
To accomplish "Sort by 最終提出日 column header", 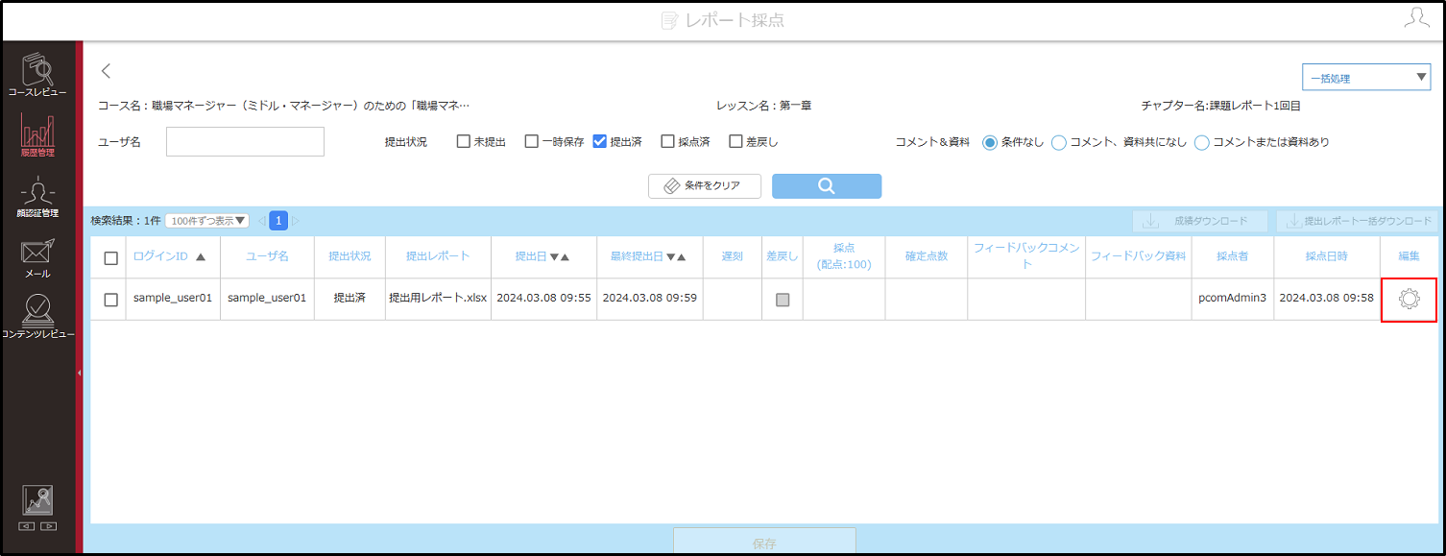I will point(649,256).
